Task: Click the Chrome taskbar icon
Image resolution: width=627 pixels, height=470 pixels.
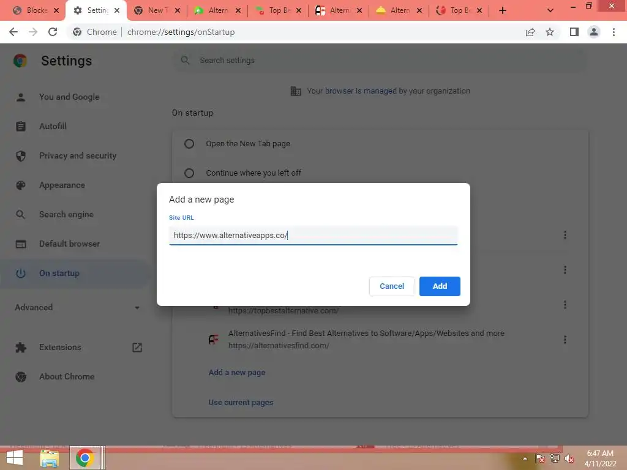Action: click(84, 458)
